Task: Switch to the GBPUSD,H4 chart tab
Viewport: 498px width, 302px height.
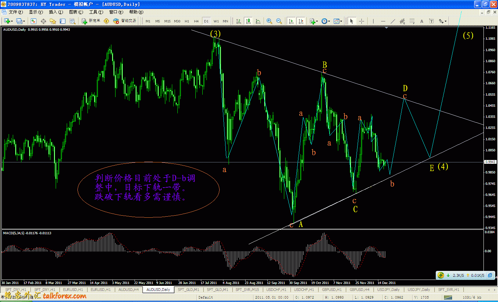Action: point(360,290)
